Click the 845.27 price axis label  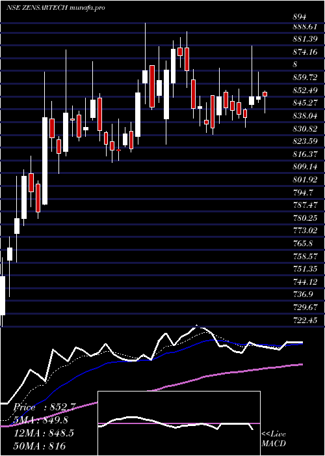(305, 103)
